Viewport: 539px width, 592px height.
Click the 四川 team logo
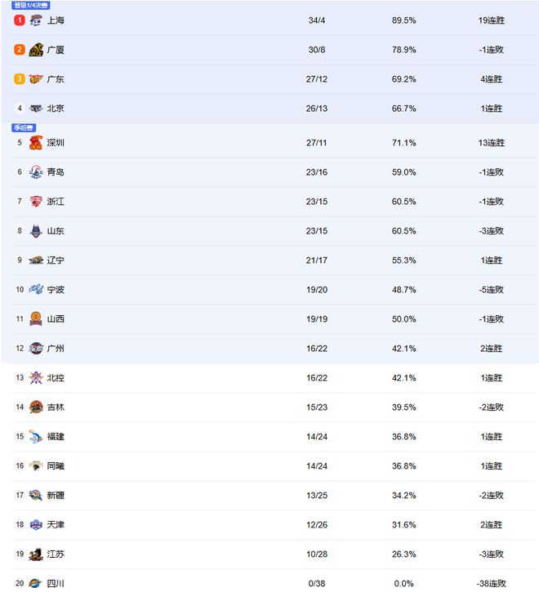[x=35, y=583]
